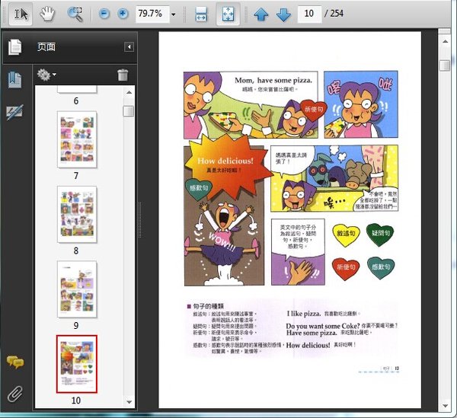Toggle fit-width scrolling view mode
The height and width of the screenshot is (418, 457).
(201, 14)
